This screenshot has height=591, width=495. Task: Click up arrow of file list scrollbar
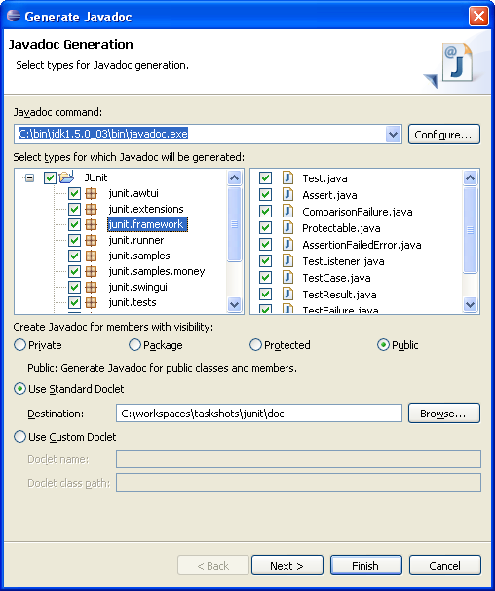pyautogui.click(x=470, y=177)
